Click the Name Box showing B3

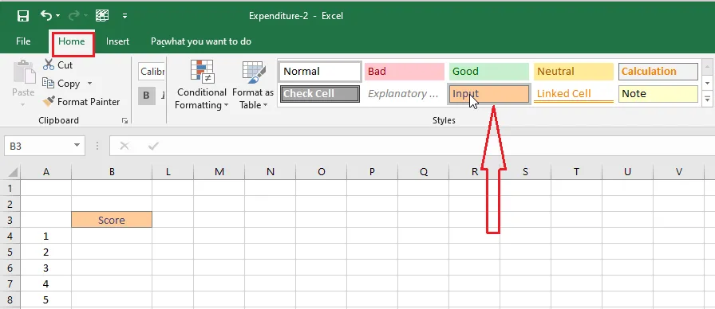pos(39,146)
